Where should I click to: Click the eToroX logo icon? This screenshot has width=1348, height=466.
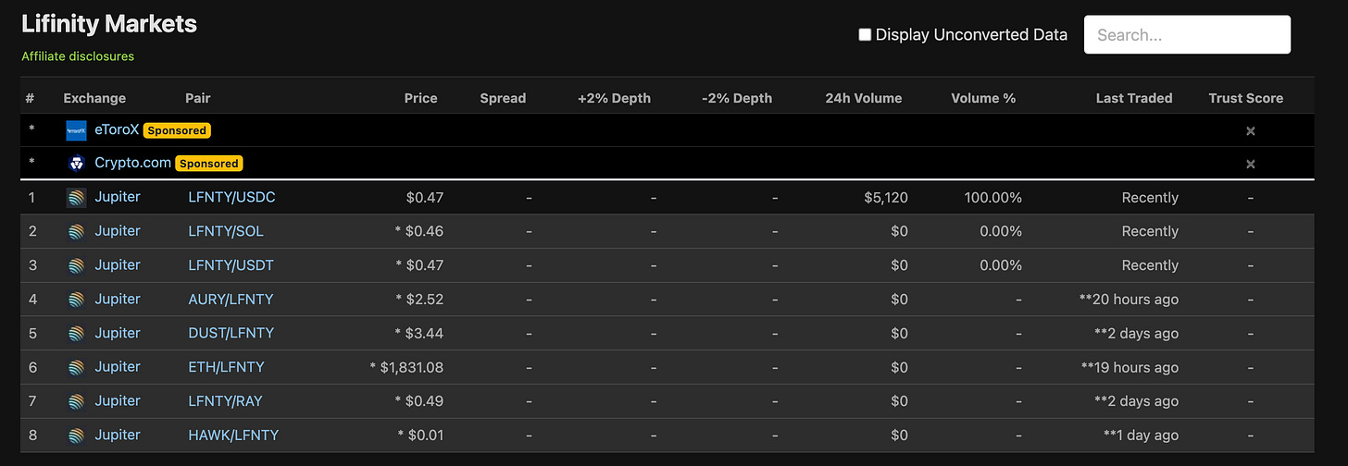76,130
